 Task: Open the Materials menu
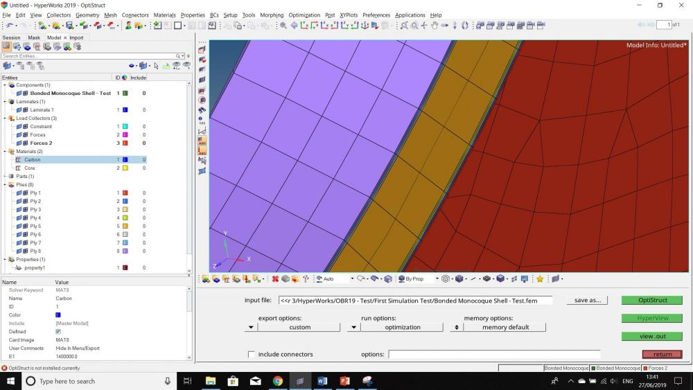pyautogui.click(x=164, y=15)
